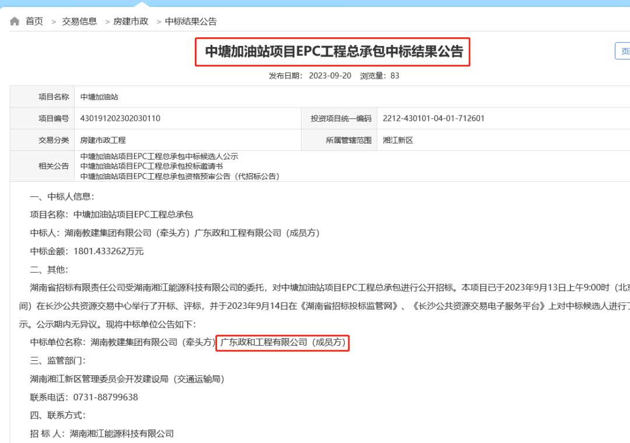Click the 招标人 line 湖南湘江能源科技有限公司
Image resolution: width=630 pixels, height=443 pixels.
(102, 434)
